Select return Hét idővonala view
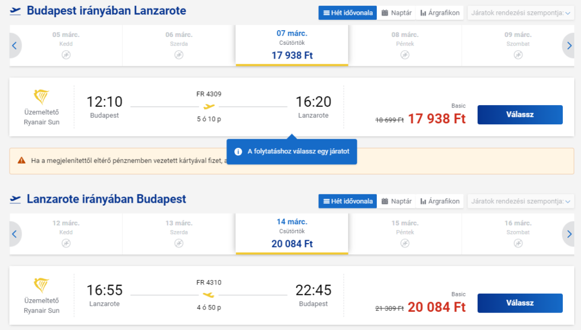 pyautogui.click(x=347, y=201)
